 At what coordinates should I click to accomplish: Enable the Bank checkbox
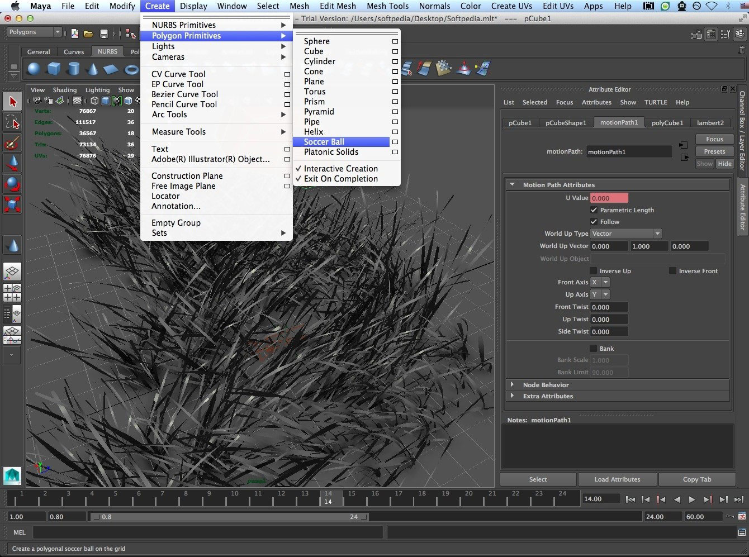tap(593, 349)
